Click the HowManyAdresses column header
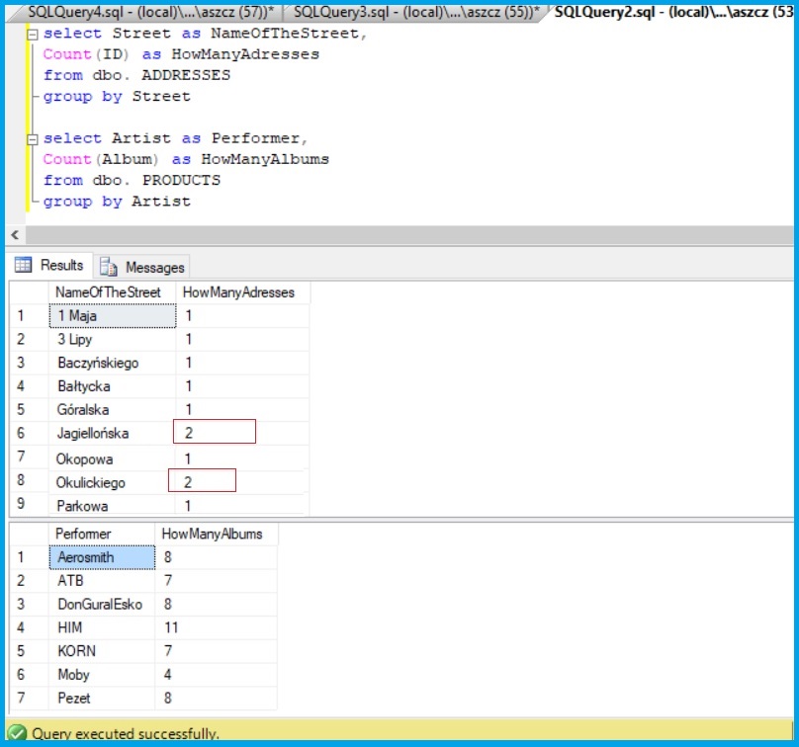This screenshot has width=799, height=747. coord(238,292)
